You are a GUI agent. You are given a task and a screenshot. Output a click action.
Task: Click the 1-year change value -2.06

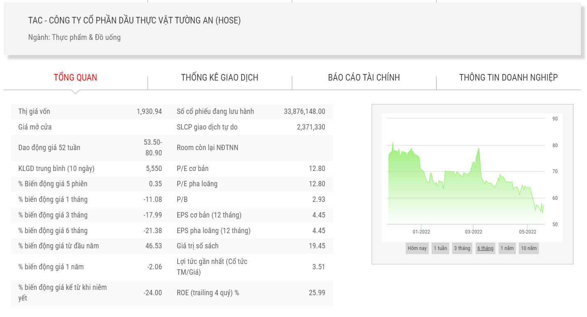coord(155,267)
